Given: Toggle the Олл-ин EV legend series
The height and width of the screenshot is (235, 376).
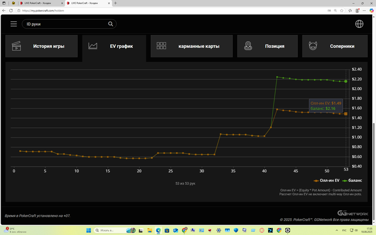Looking at the screenshot, I should pos(327,180).
